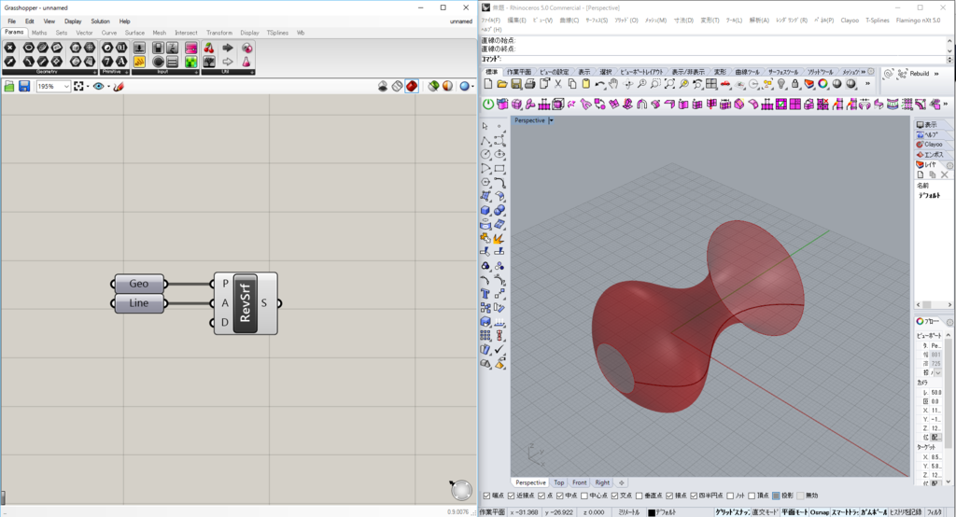Toggle ガムボール in the status bar

tap(874, 512)
